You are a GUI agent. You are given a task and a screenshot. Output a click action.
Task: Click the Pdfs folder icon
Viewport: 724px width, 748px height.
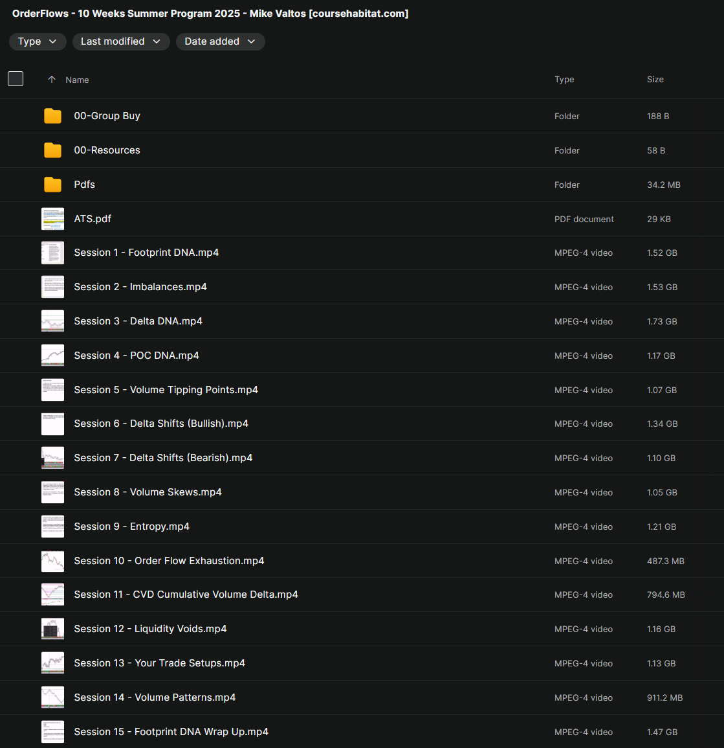[x=52, y=185]
